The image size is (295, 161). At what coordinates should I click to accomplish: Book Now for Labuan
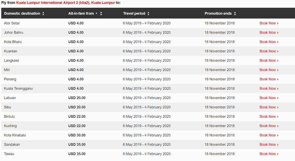tap(269, 98)
